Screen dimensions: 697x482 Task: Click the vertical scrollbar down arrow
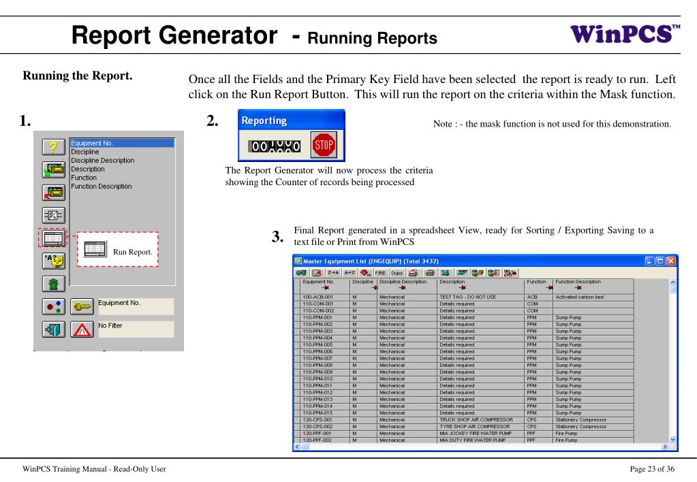[x=672, y=439]
